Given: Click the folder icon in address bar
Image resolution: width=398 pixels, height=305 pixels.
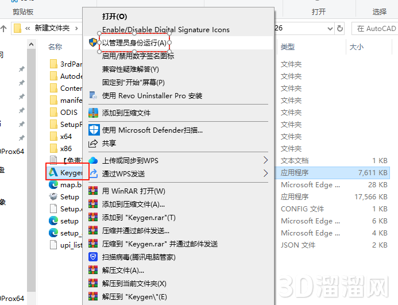Looking at the screenshot, I should [x=17, y=28].
